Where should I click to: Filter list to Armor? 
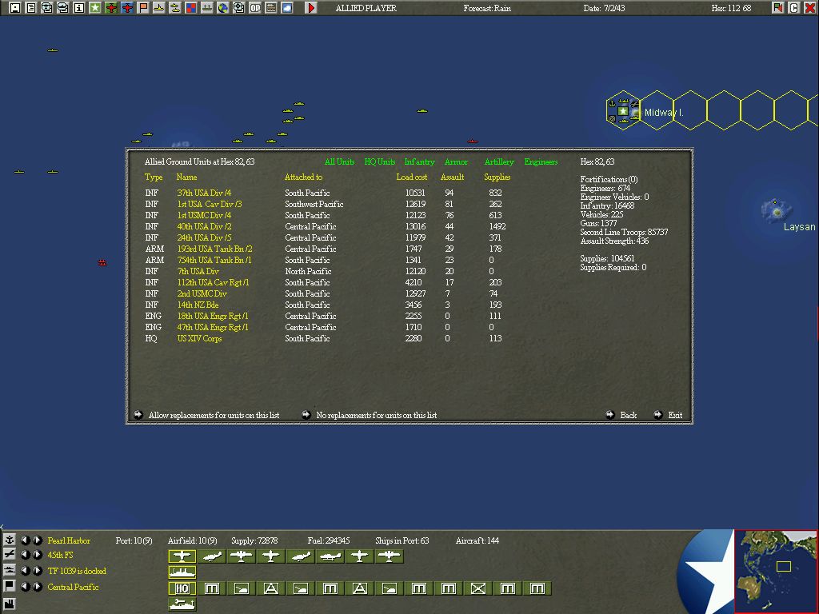tap(456, 161)
